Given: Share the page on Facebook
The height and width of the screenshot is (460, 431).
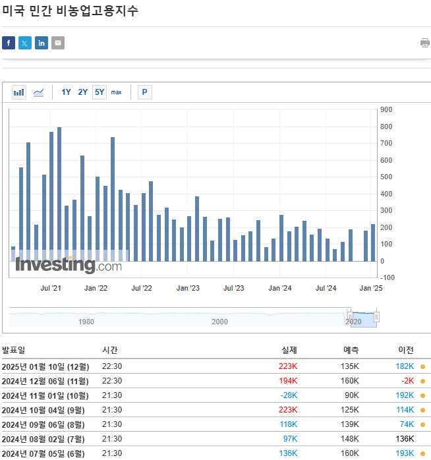Looking at the screenshot, I should (x=9, y=43).
